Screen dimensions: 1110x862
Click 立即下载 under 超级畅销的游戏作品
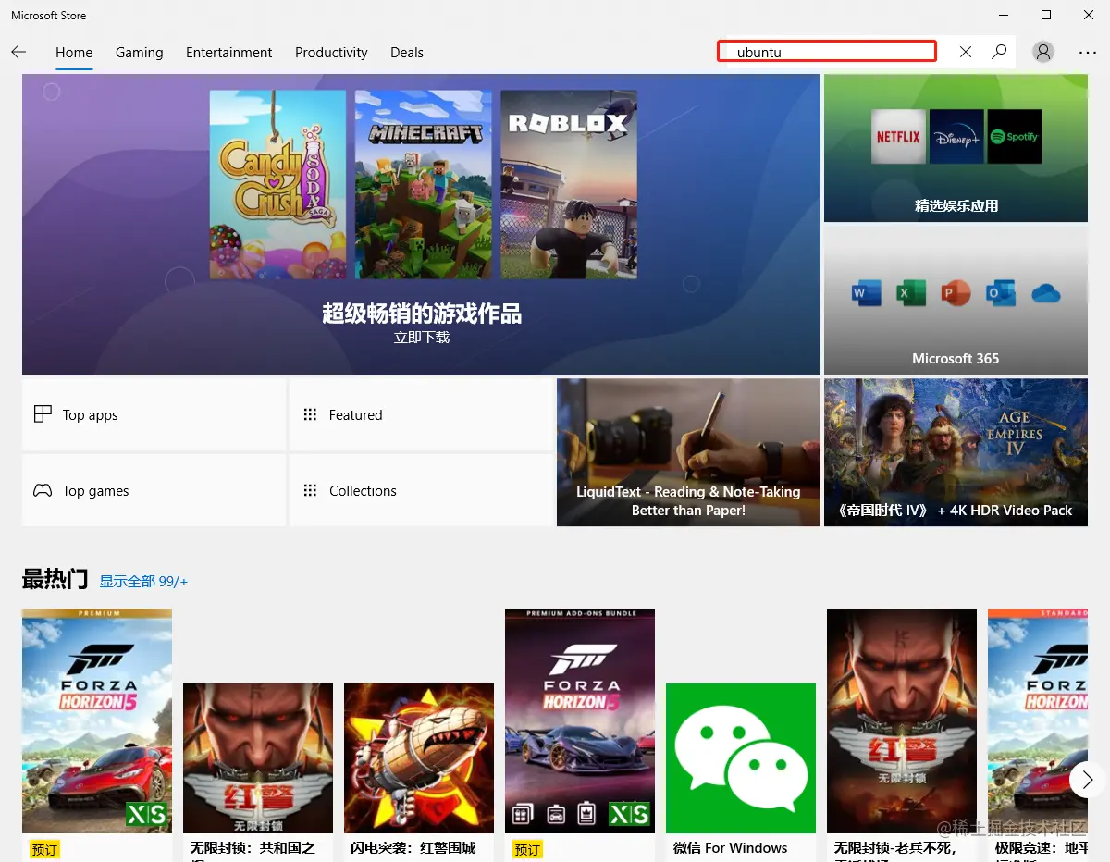point(422,337)
